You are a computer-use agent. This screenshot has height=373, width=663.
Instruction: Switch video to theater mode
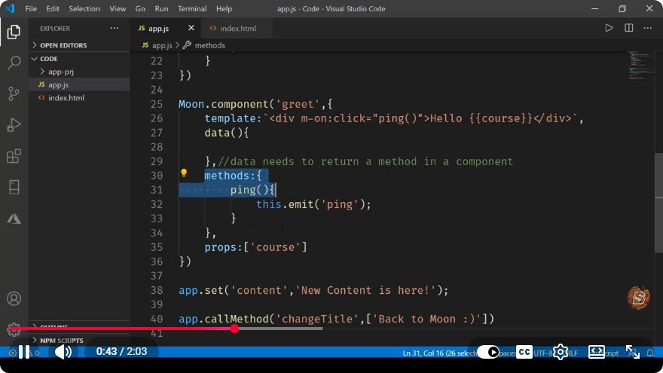596,352
